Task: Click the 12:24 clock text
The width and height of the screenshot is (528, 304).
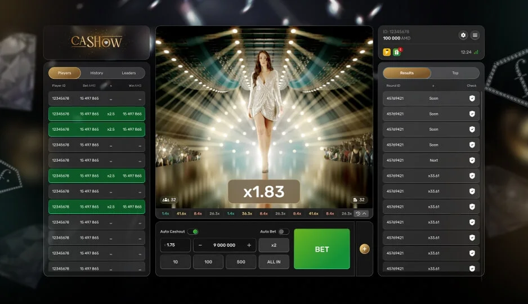Action: coord(466,52)
